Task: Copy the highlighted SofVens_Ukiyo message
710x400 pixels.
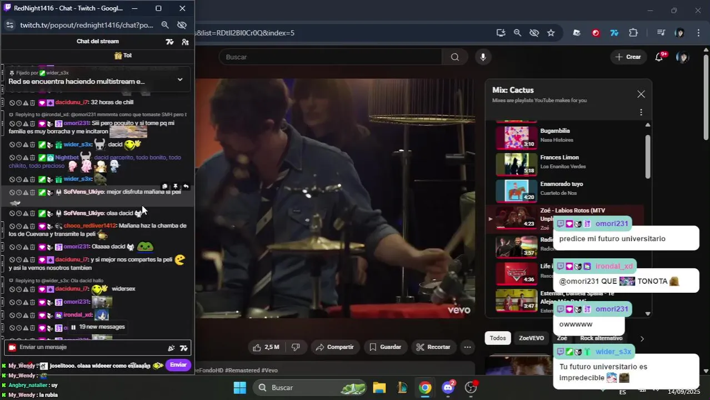Action: pos(165,187)
